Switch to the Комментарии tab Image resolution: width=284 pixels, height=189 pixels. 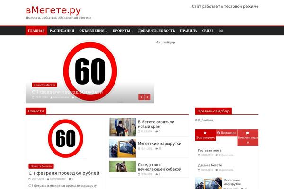pos(248,137)
